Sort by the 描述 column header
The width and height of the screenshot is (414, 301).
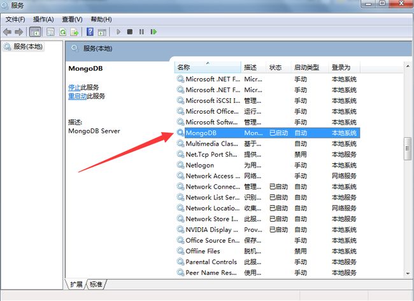(253, 67)
